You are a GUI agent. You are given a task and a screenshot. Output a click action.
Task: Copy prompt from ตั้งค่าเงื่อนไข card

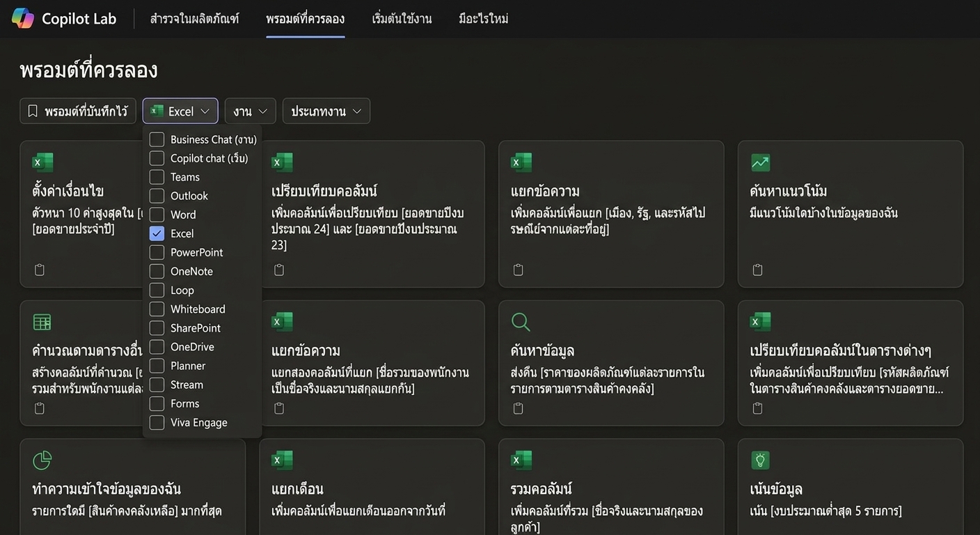click(40, 270)
